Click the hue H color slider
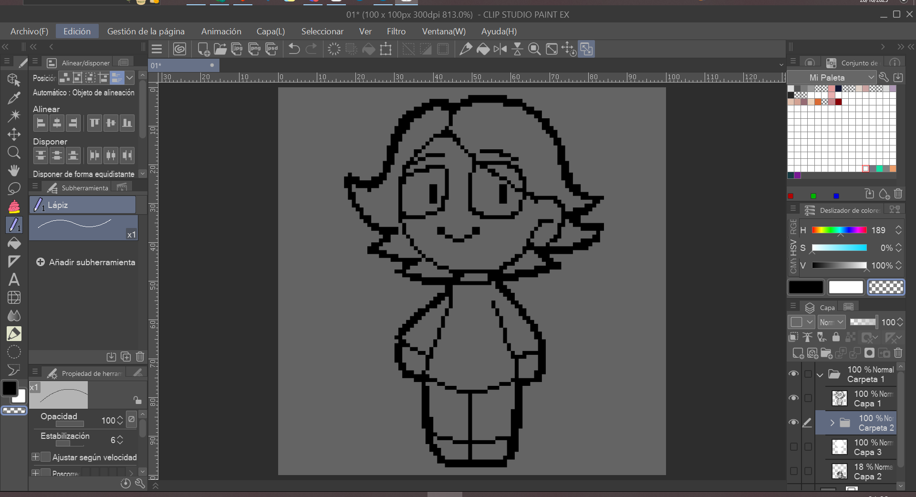 (x=839, y=230)
